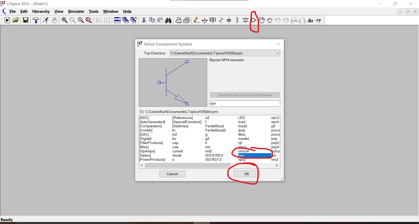
Task: Open the View menu
Action: tap(59, 12)
